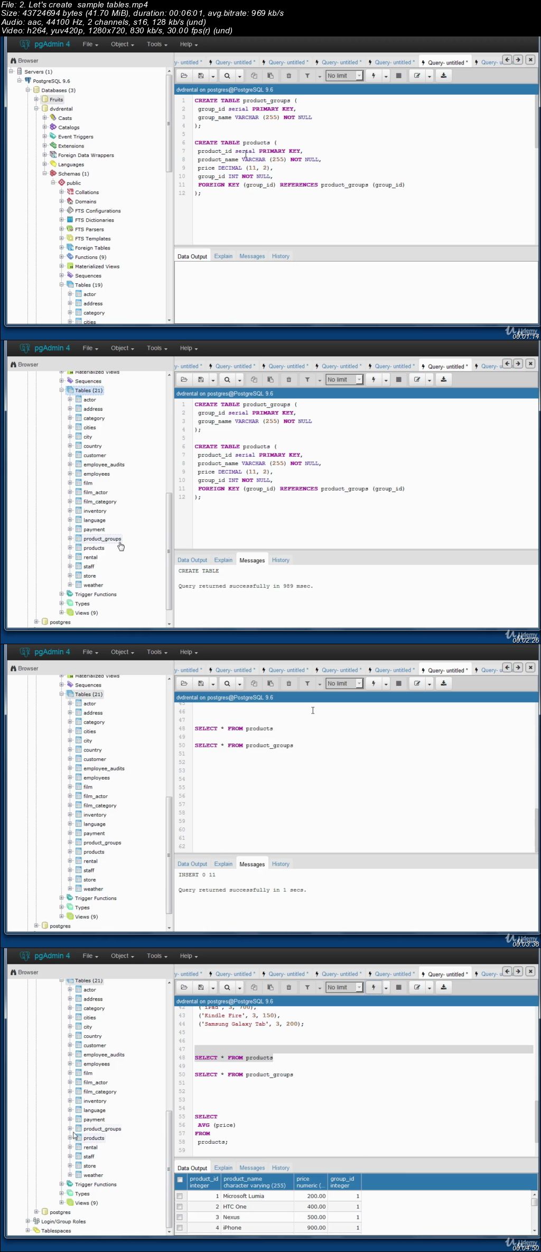Open No limit dropdown in 00:01:14 frame

coord(344,76)
